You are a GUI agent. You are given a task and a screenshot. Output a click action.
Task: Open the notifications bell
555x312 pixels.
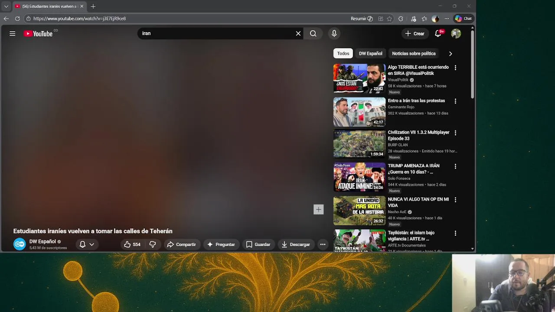(x=438, y=33)
